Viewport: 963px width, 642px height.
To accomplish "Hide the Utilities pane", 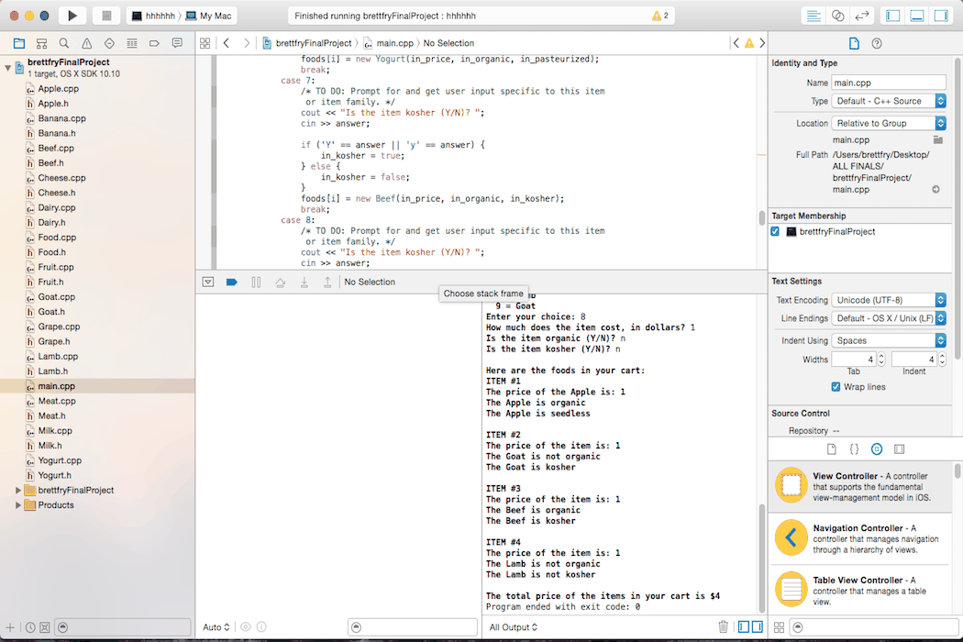I will click(x=941, y=16).
